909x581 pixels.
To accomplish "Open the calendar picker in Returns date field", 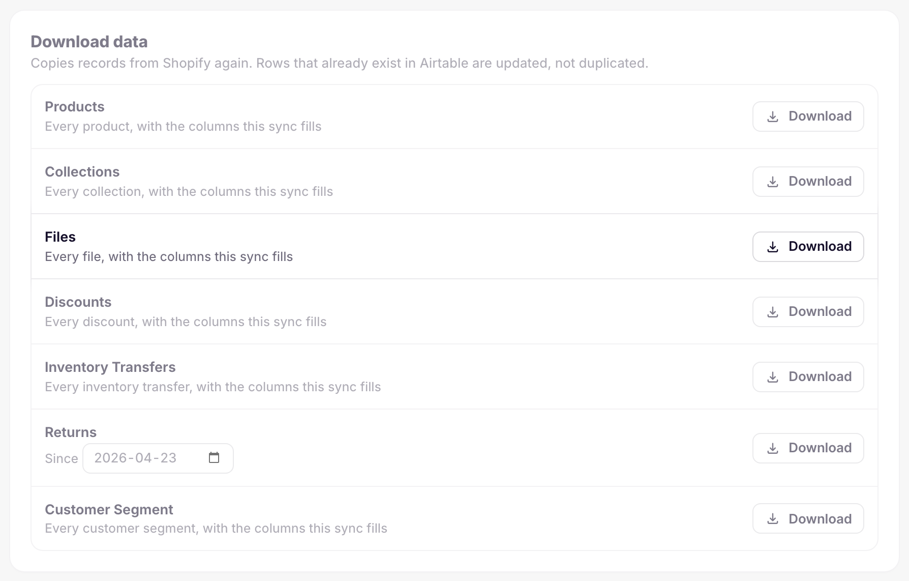I will click(214, 458).
